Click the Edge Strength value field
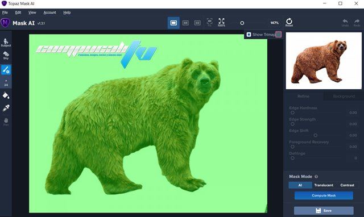Image resolution: width=364 pixels, height=217 pixels. coord(353,124)
